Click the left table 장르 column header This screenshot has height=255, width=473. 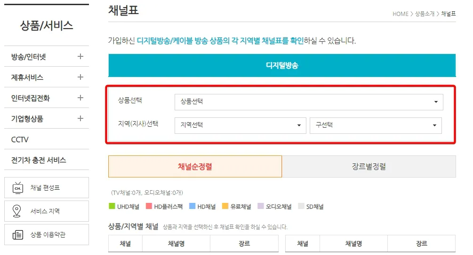click(x=244, y=244)
